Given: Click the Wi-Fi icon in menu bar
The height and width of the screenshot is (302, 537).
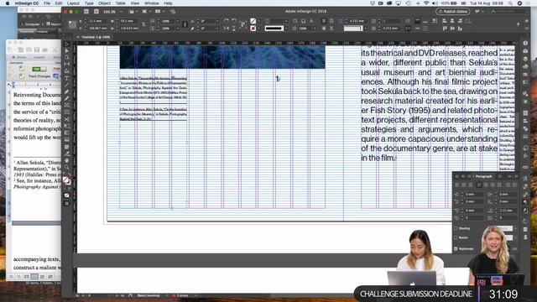Looking at the screenshot, I should (x=426, y=3).
